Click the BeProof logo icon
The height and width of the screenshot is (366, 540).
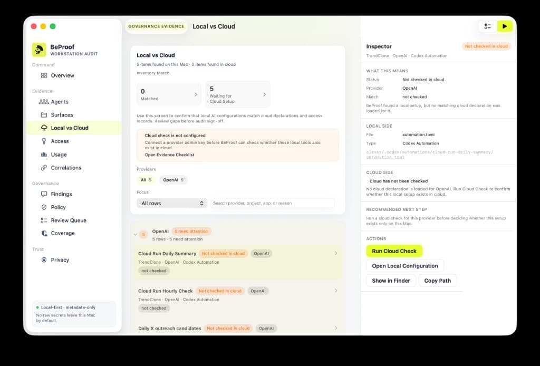click(x=39, y=50)
